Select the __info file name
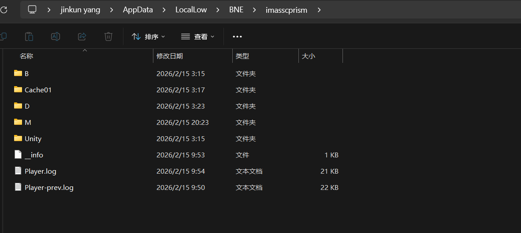 pyautogui.click(x=34, y=155)
